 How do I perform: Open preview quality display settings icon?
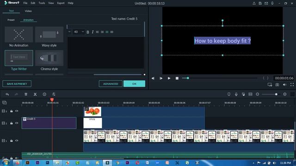tap(270, 85)
